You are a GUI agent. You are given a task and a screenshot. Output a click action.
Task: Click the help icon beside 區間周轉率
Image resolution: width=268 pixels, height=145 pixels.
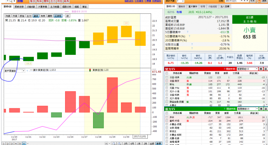pos(192,48)
